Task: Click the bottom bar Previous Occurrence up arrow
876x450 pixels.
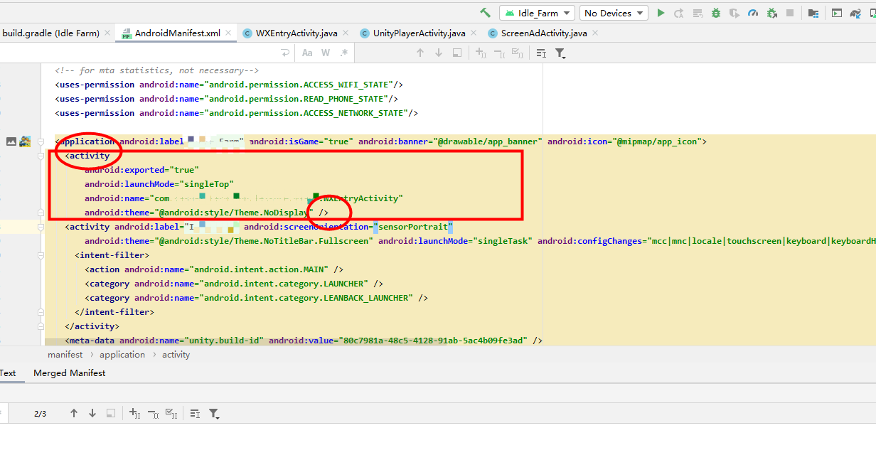Action: pyautogui.click(x=74, y=413)
